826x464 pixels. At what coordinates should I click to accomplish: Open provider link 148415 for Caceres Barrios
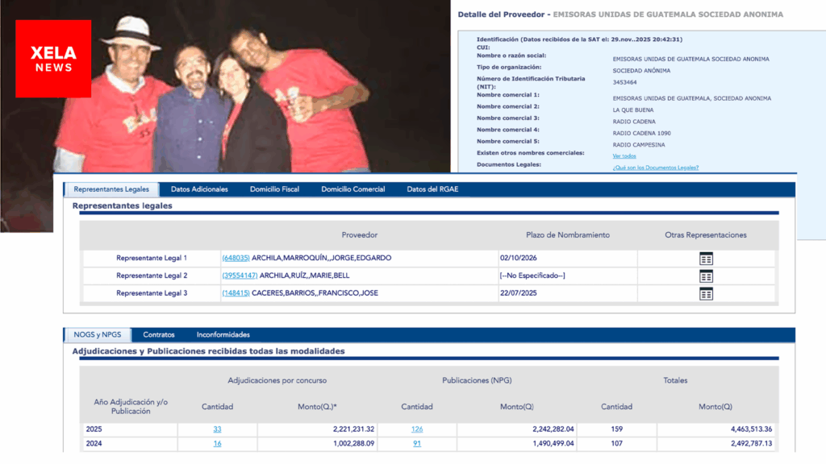236,293
